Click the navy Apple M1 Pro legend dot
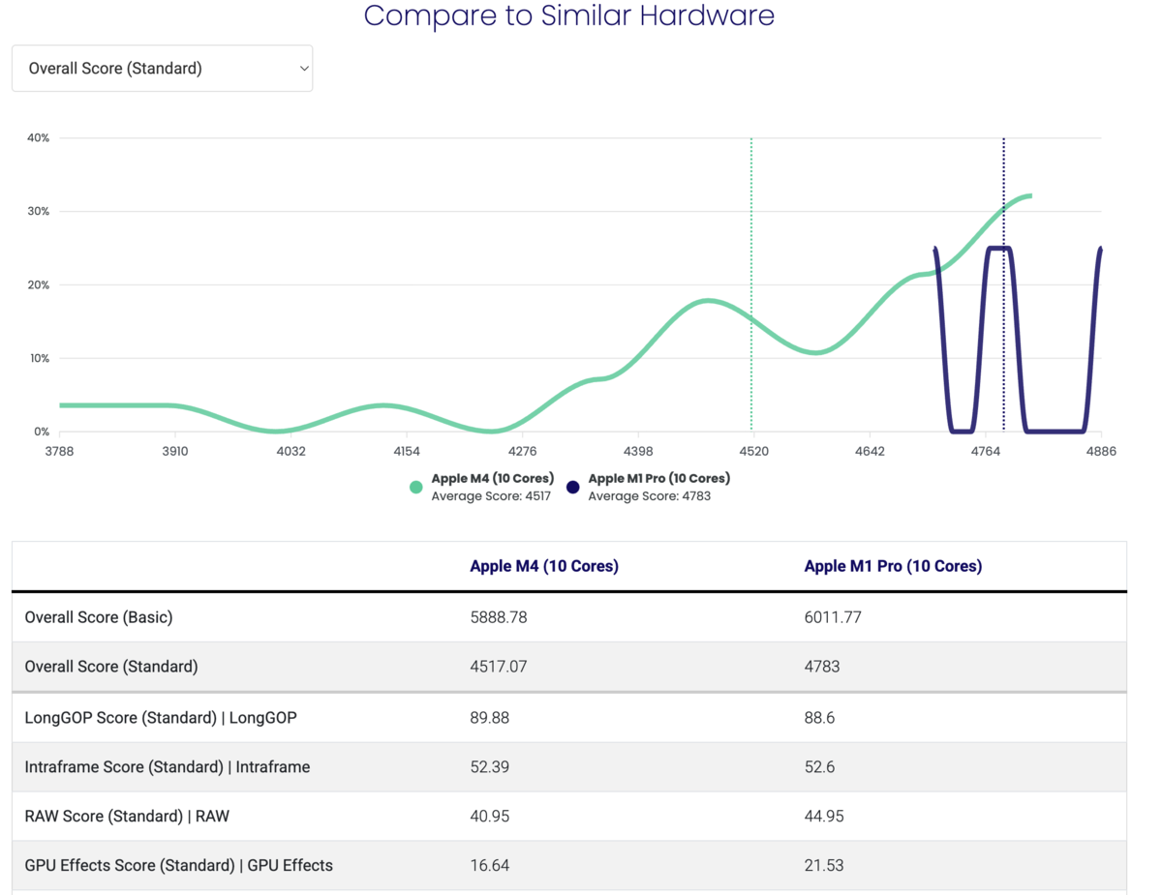The image size is (1162, 895). 573,487
